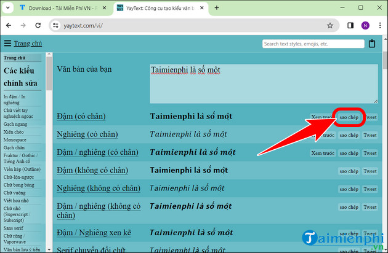Select the YayText: Công cụ tạo kiểu tab
388x253 pixels.
(x=161, y=8)
